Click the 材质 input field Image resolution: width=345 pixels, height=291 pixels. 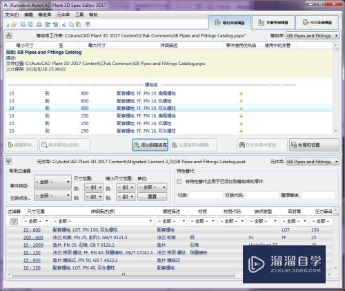(206, 195)
